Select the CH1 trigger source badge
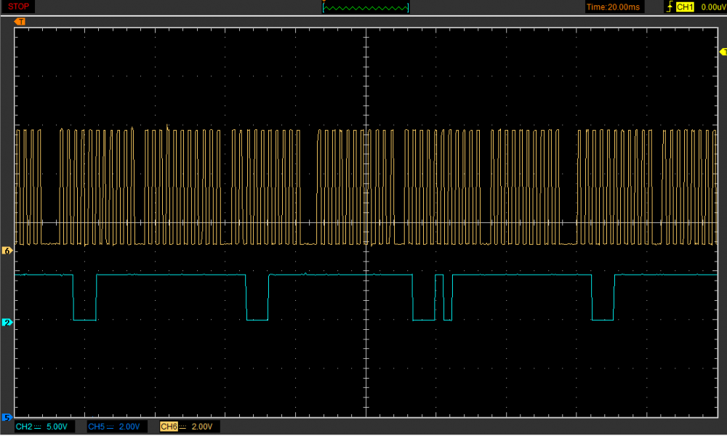This screenshot has height=436, width=727. [685, 7]
